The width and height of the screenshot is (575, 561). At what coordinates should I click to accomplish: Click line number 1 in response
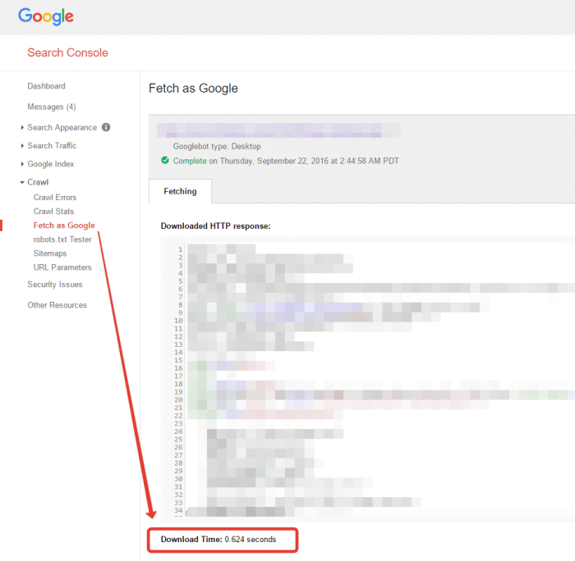point(181,249)
